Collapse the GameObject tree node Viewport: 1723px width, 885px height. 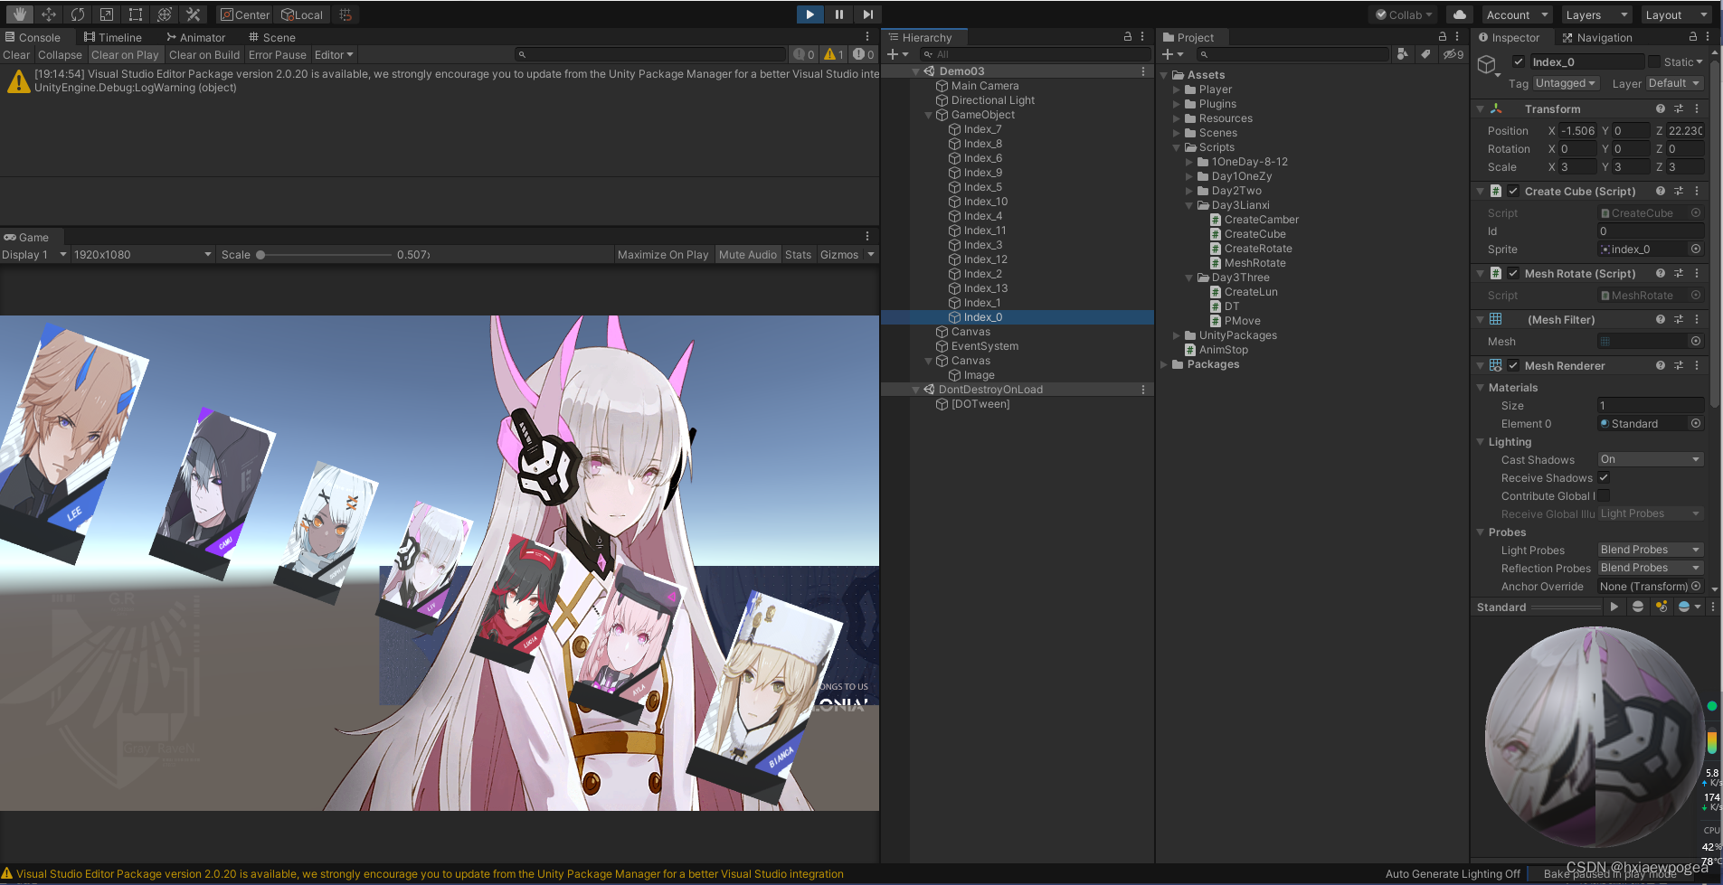[928, 115]
